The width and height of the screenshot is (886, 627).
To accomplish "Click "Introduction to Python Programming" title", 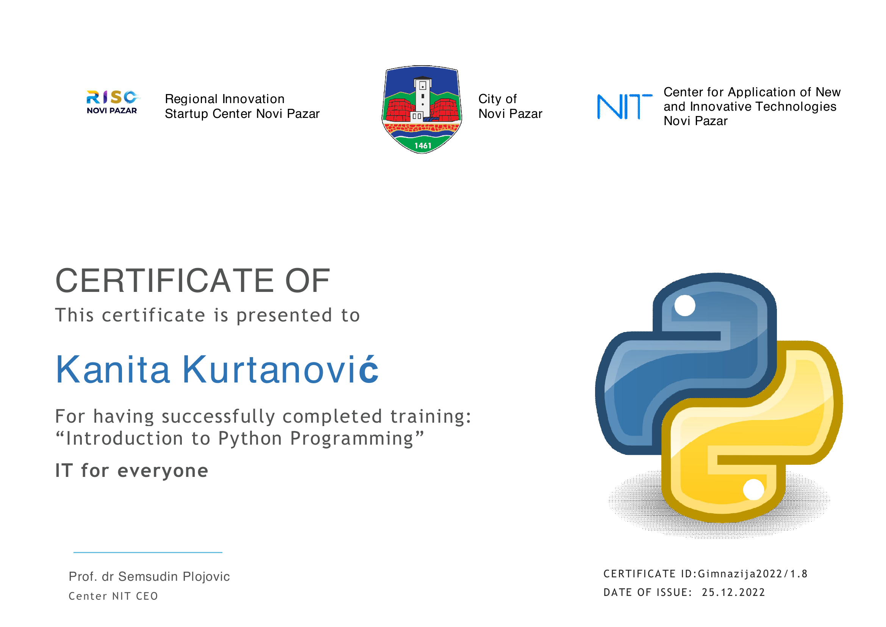I will coord(239,439).
